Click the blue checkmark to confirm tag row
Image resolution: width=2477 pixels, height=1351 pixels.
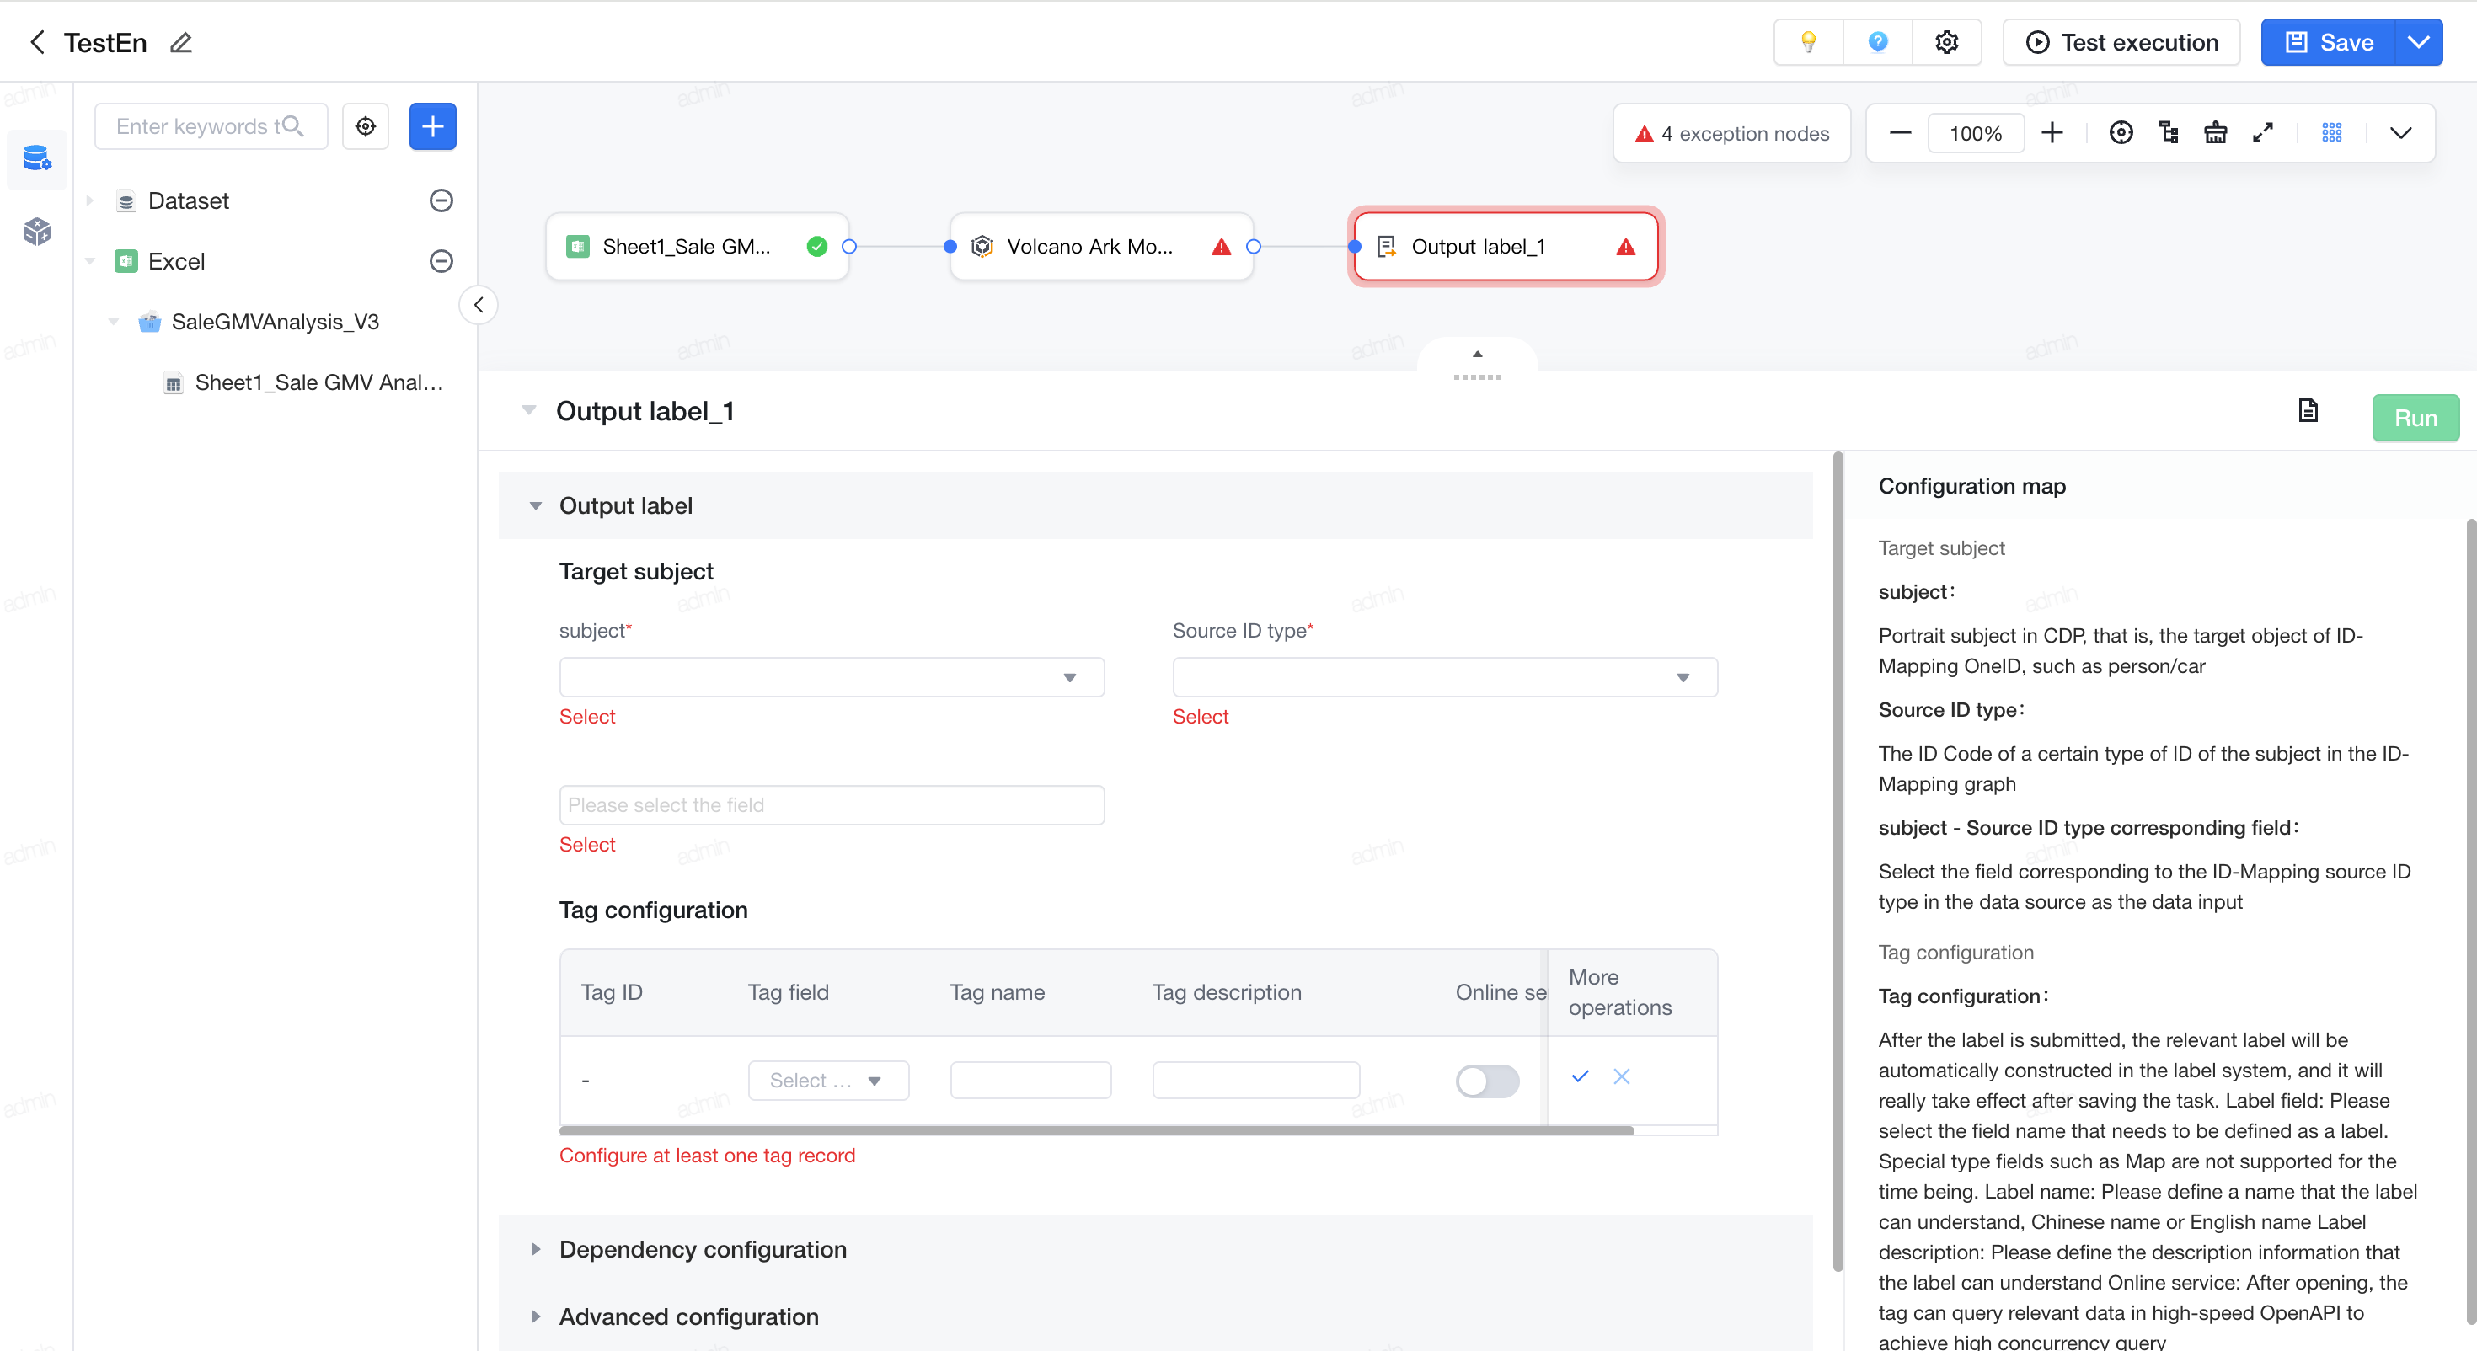pyautogui.click(x=1580, y=1076)
